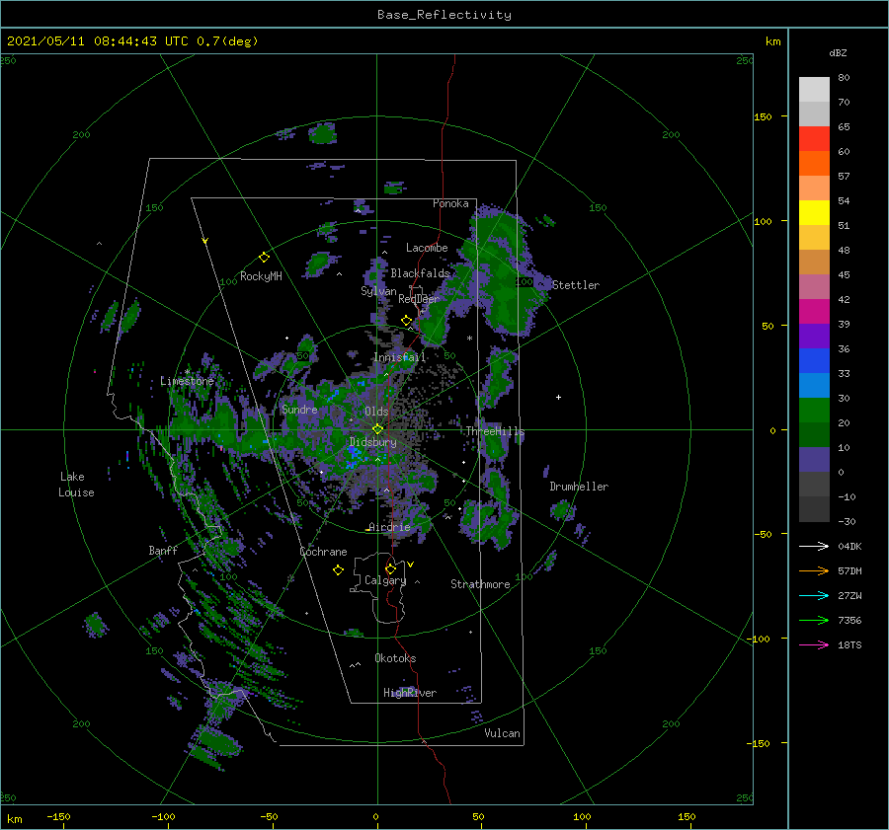
Task: Click the white plus marker north of Drumheller
Action: pyautogui.click(x=558, y=397)
